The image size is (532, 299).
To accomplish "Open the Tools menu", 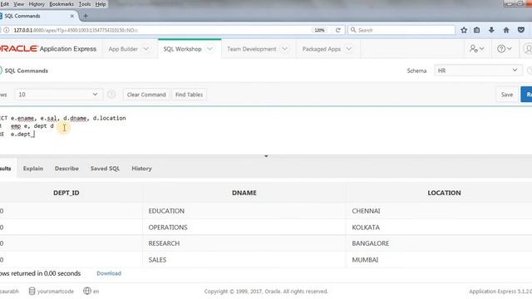I will (85, 4).
